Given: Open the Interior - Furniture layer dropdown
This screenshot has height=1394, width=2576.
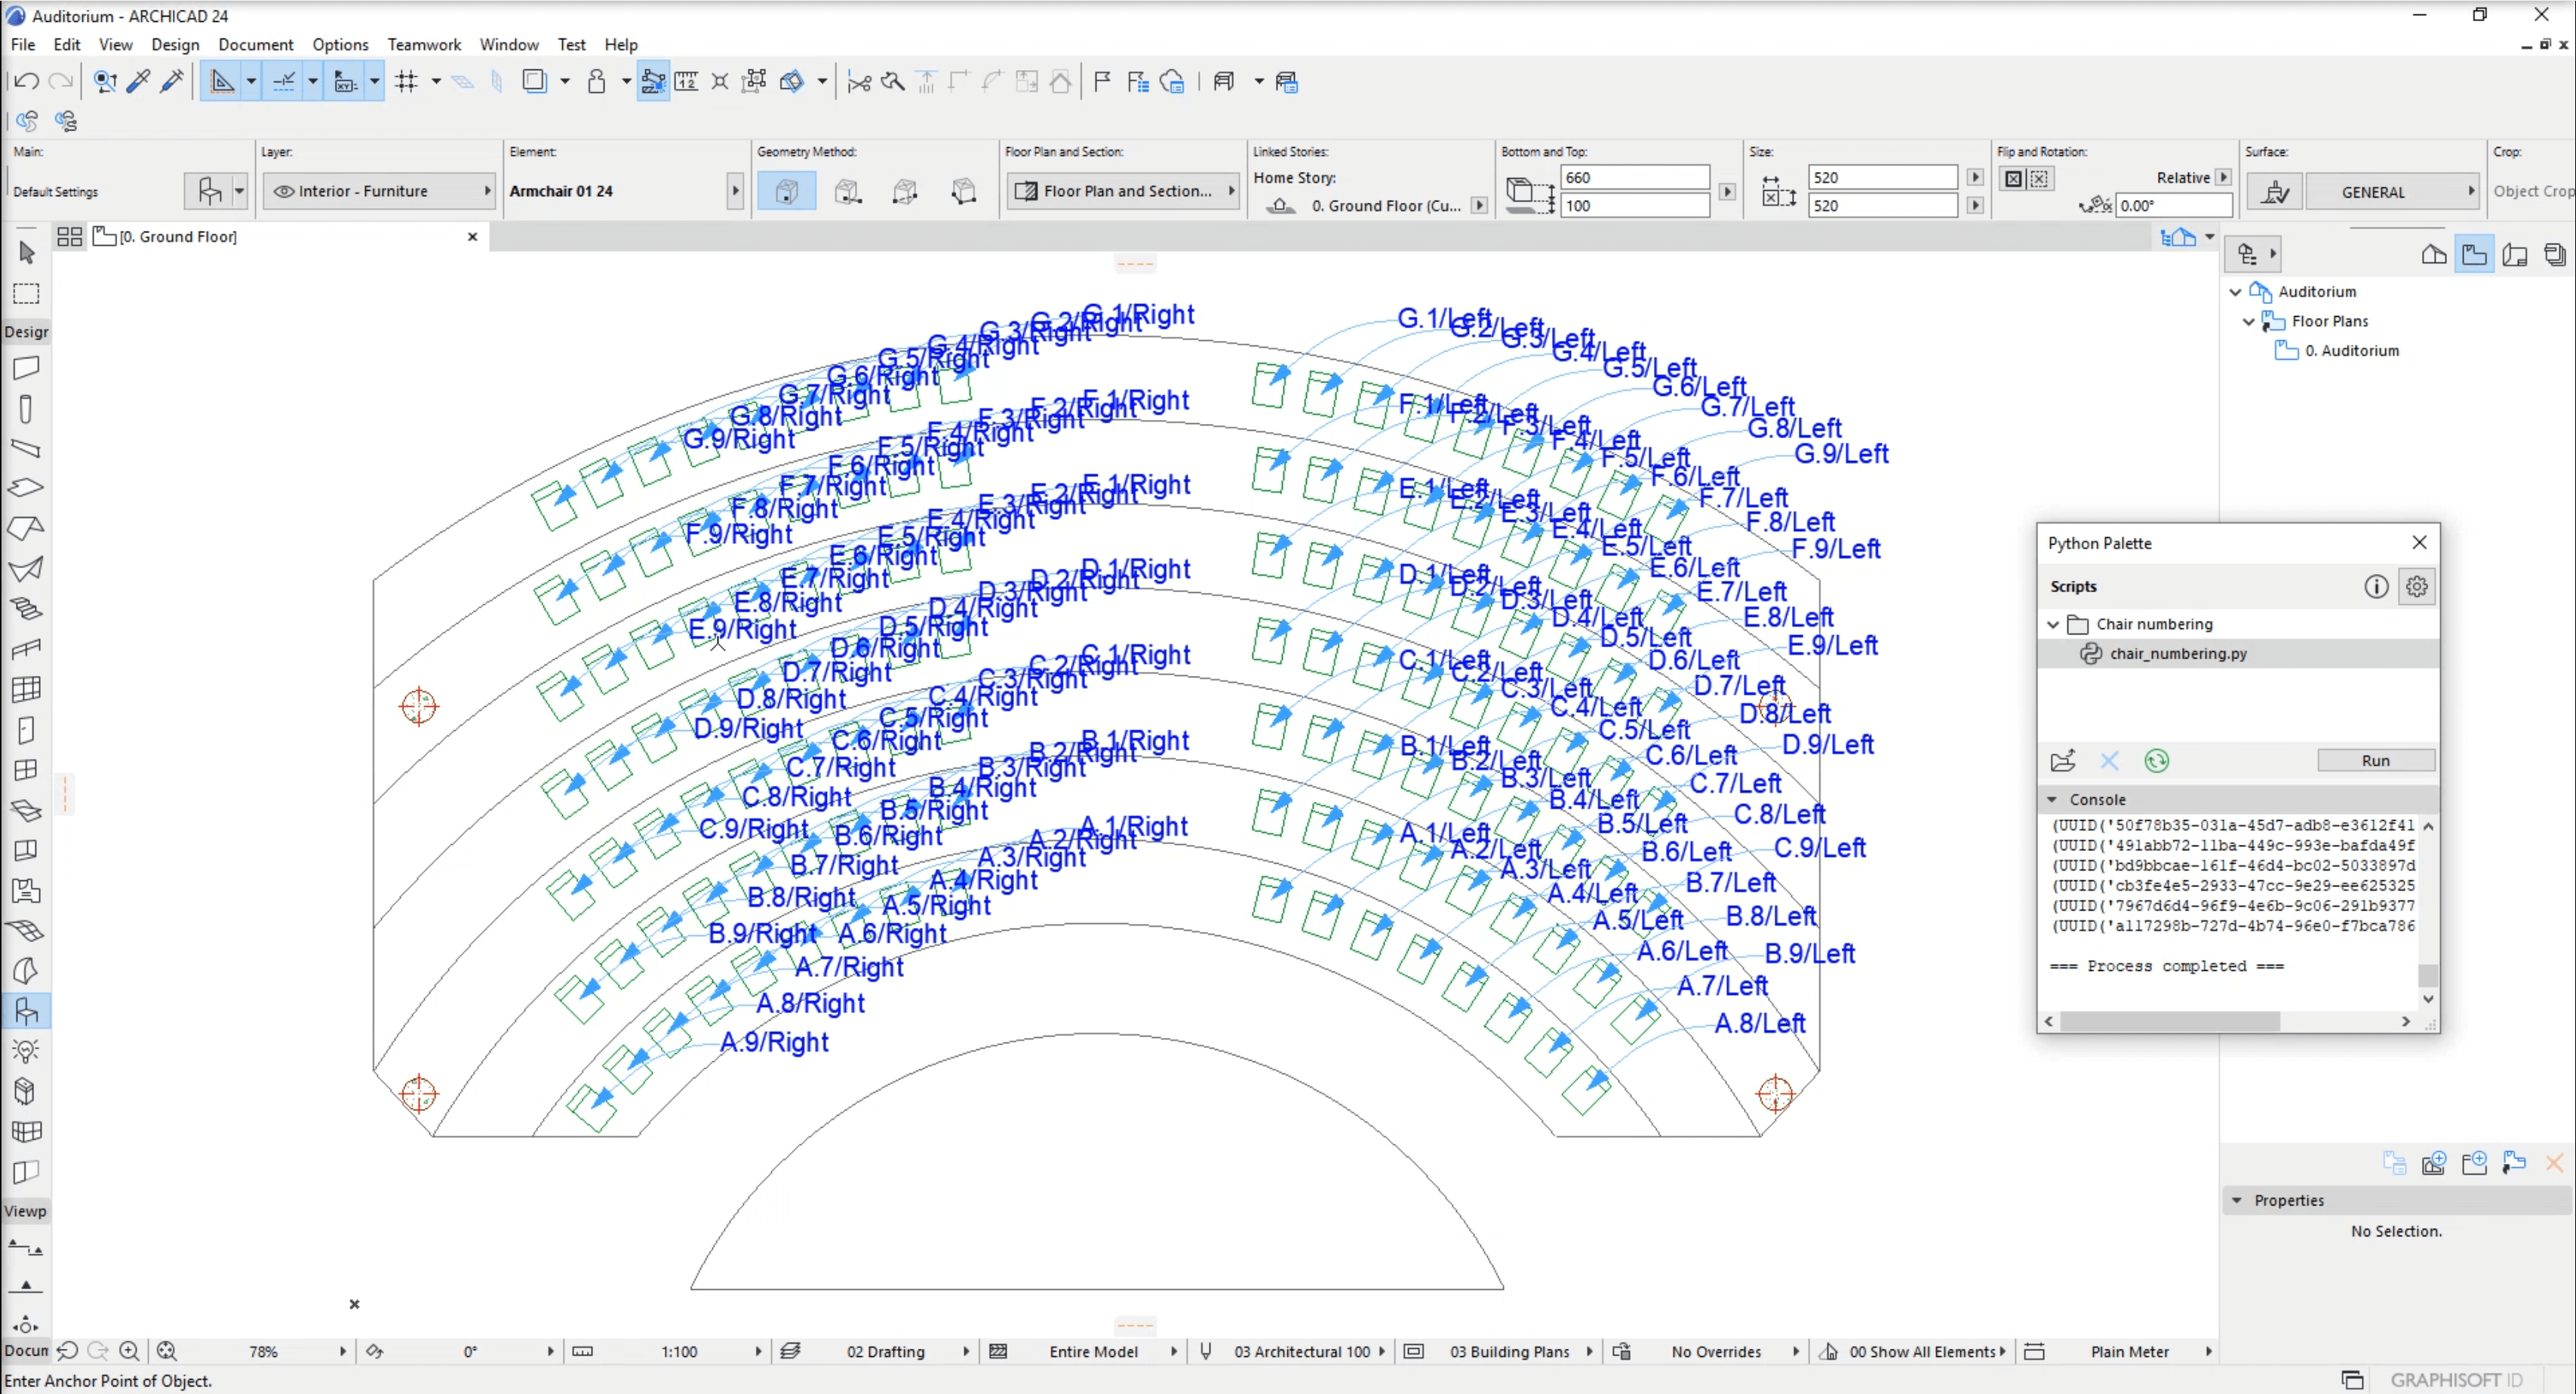Looking at the screenshot, I should point(379,191).
